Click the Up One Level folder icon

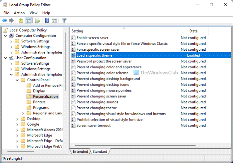(x=21, y=21)
